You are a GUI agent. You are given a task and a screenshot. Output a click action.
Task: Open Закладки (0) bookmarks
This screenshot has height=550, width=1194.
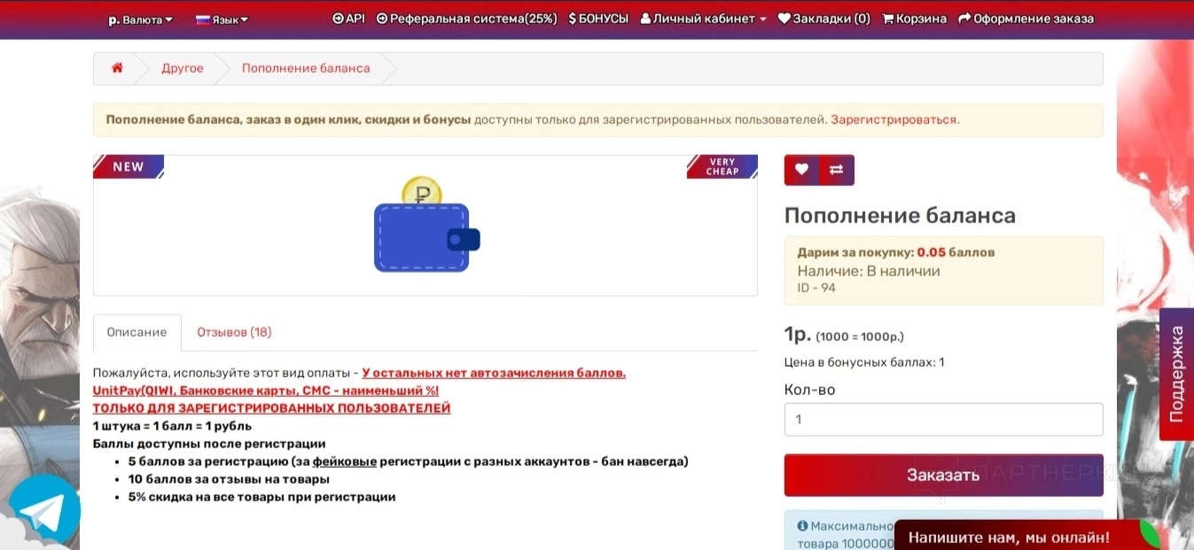(824, 19)
